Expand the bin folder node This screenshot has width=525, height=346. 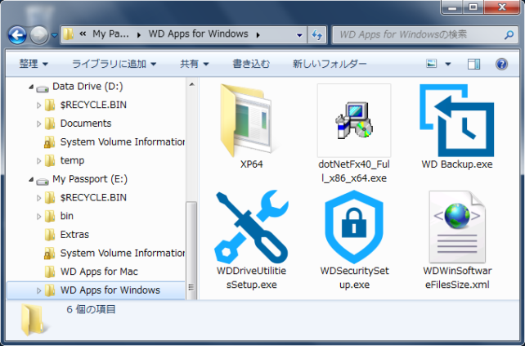point(38,217)
